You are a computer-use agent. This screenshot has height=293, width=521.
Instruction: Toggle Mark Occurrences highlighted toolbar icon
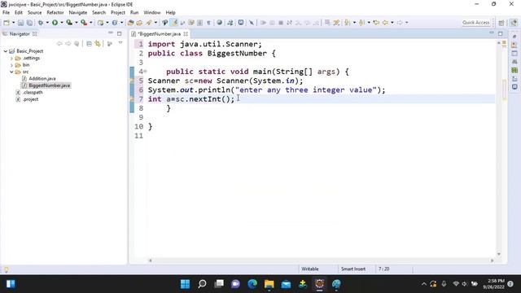tap(173, 23)
